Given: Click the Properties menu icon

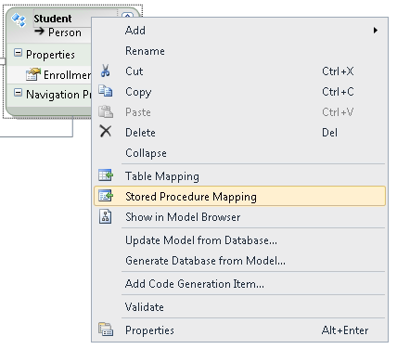Looking at the screenshot, I should pyautogui.click(x=106, y=330).
